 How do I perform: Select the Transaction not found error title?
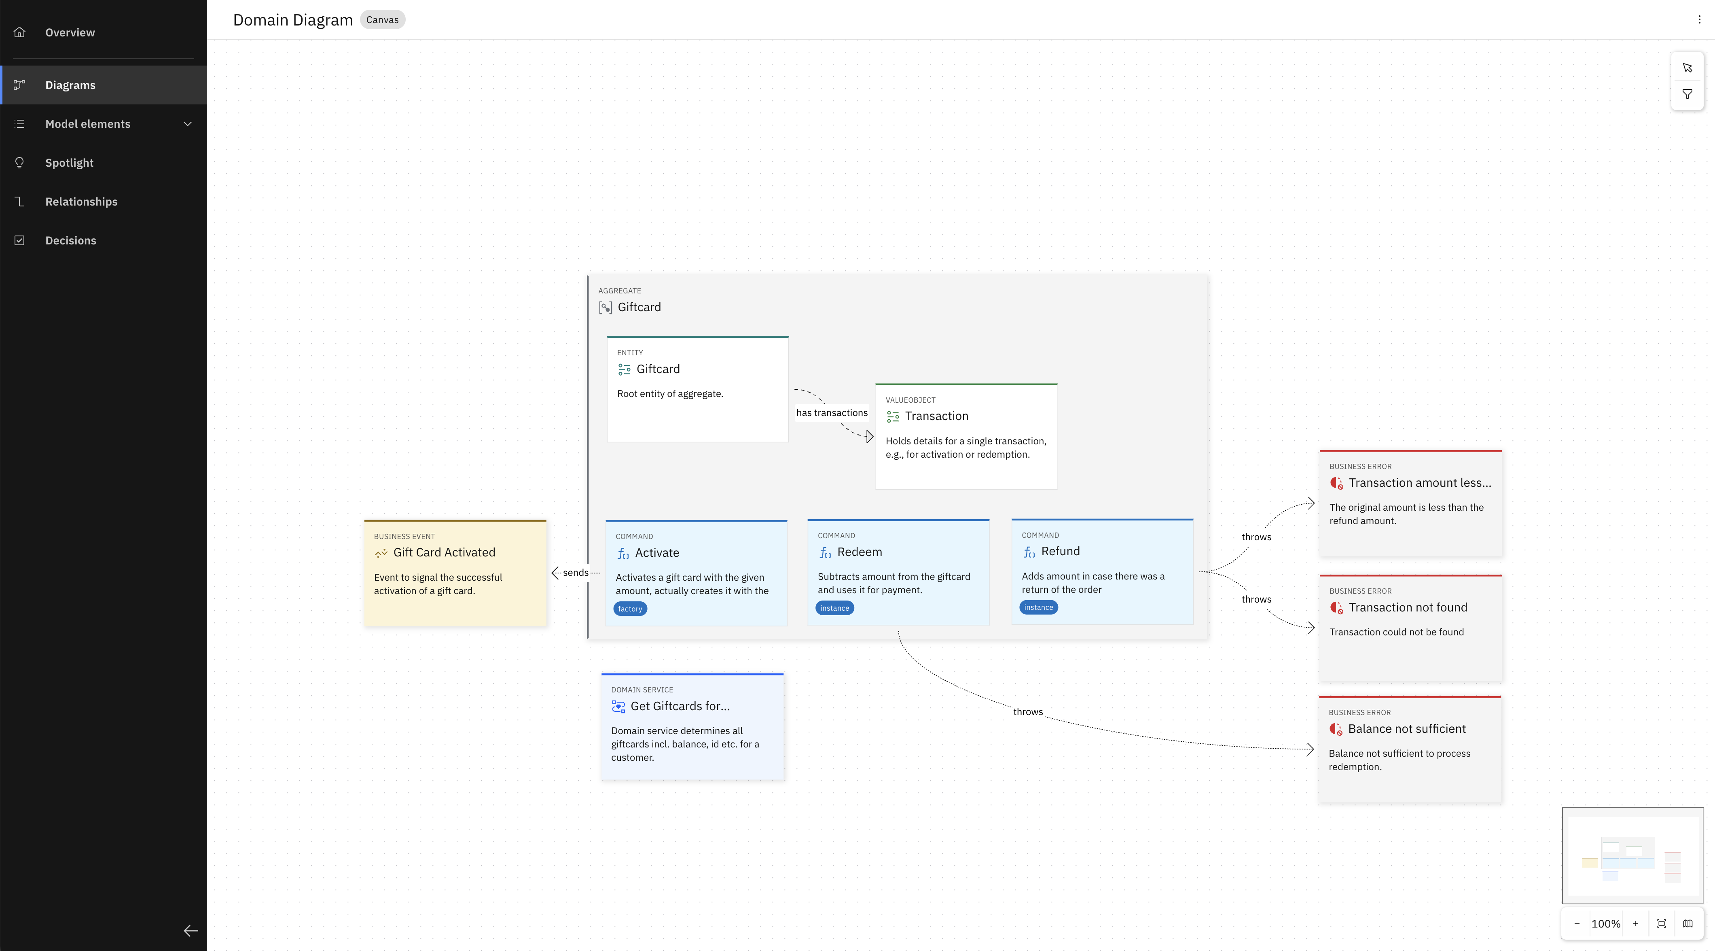(1408, 607)
